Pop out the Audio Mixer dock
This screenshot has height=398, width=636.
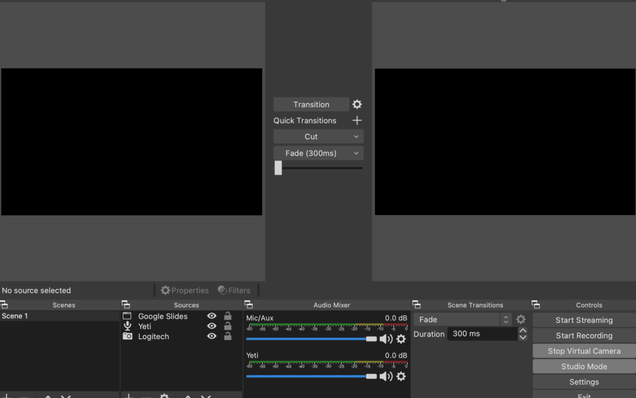(x=249, y=305)
